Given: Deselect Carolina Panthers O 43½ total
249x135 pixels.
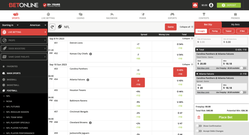Looking at the screenshot, I should point(180,72).
